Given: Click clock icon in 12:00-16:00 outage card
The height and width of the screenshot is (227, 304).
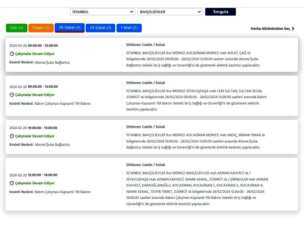Looking at the screenshot, I should (x=12, y=183).
